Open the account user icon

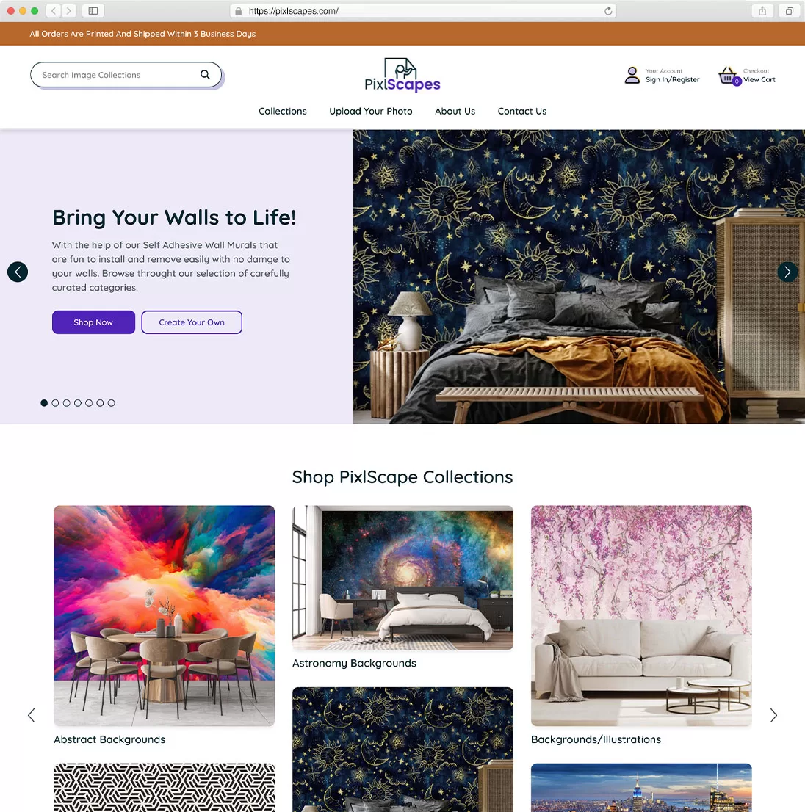tap(632, 75)
